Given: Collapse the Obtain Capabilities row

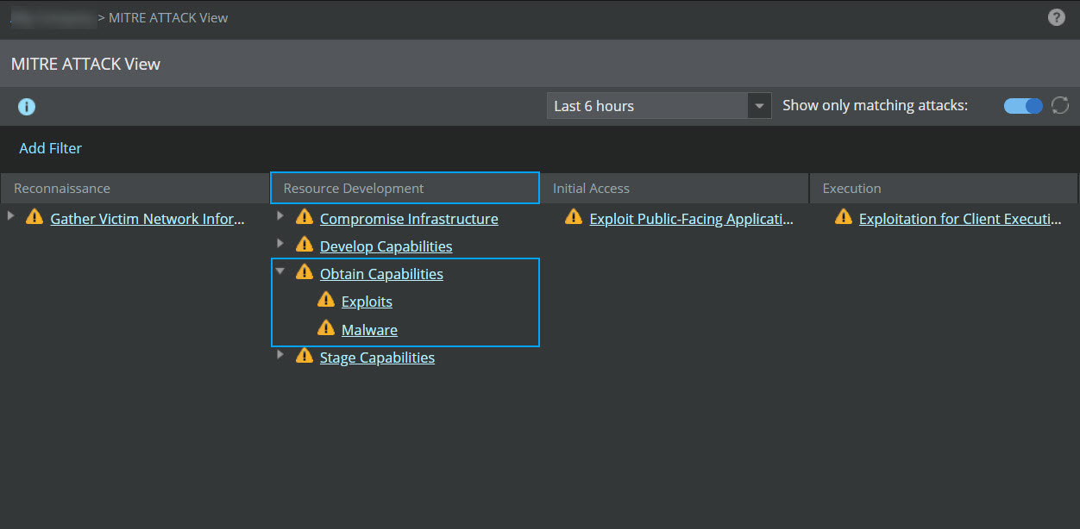Looking at the screenshot, I should 280,271.
